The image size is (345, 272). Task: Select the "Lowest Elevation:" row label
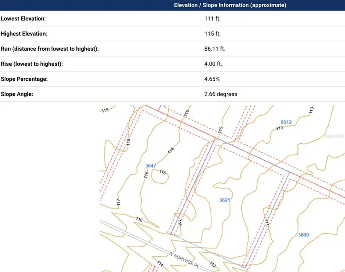pos(23,19)
